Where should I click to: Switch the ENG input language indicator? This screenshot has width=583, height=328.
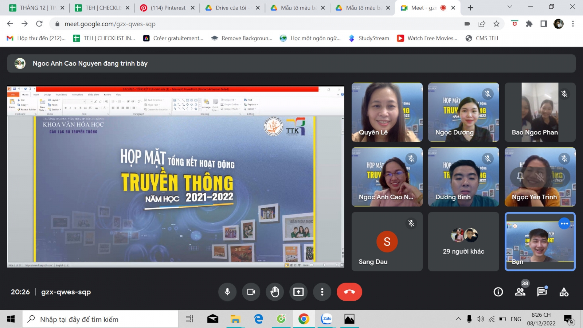tap(516, 319)
